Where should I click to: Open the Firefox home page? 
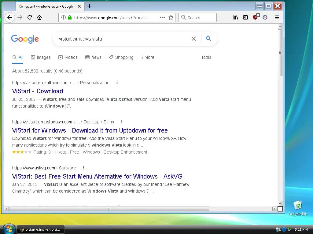[39, 17]
